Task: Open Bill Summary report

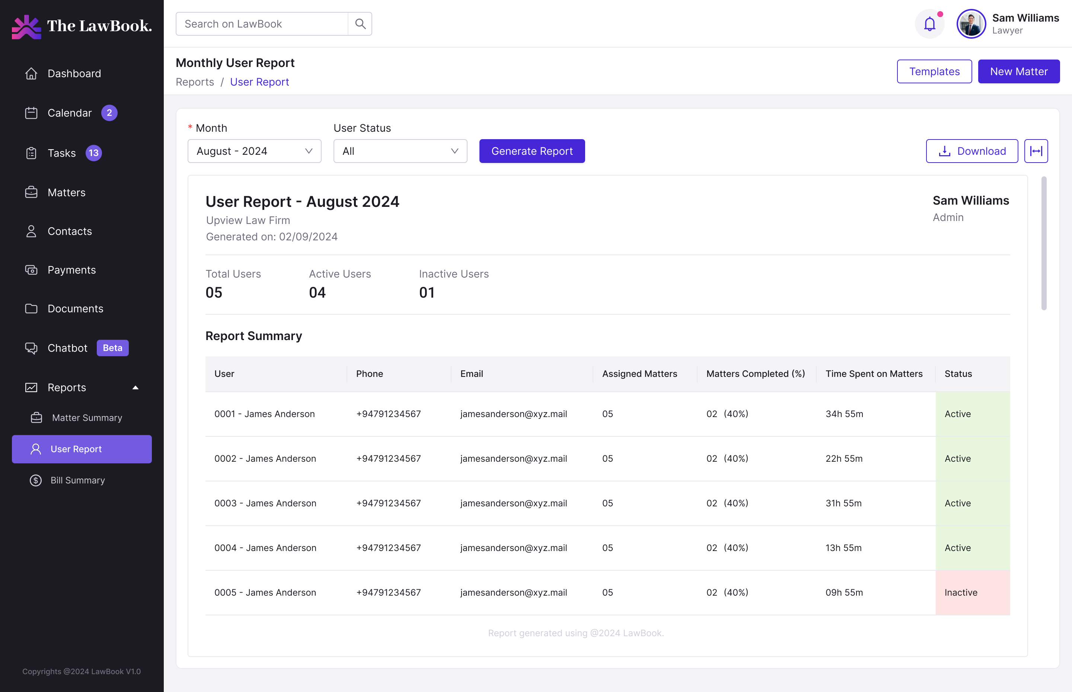Action: (x=67, y=480)
